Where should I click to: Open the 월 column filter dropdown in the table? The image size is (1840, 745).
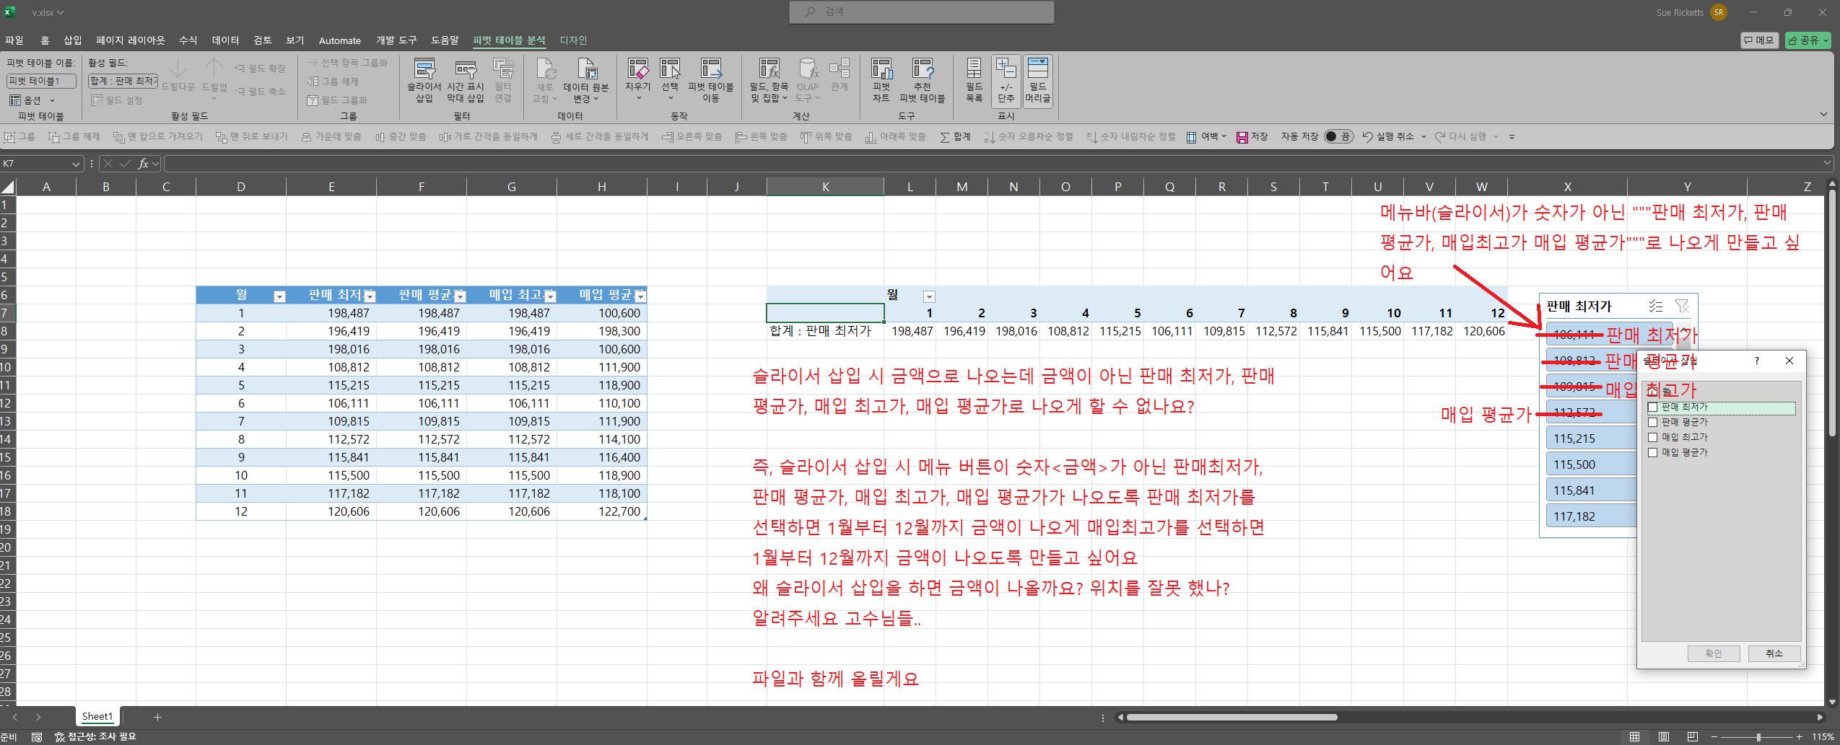point(279,296)
